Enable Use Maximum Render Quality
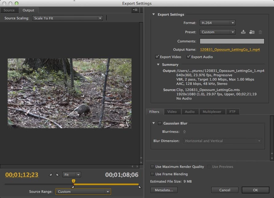Image resolution: width=274 pixels, height=198 pixels. coord(152,167)
